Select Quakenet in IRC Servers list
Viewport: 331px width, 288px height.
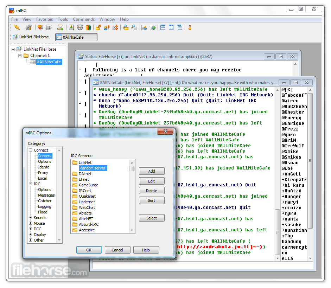87,196
